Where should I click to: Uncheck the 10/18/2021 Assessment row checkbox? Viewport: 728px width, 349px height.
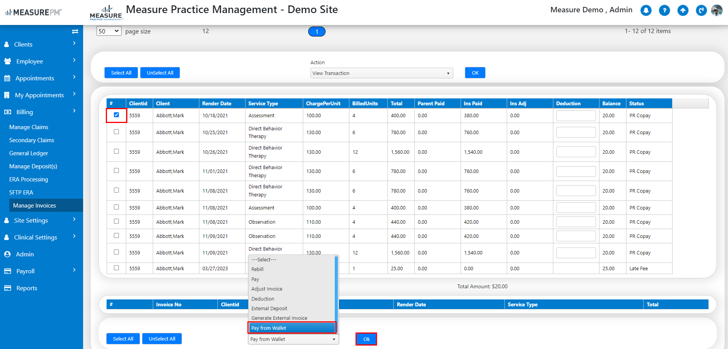tap(116, 115)
